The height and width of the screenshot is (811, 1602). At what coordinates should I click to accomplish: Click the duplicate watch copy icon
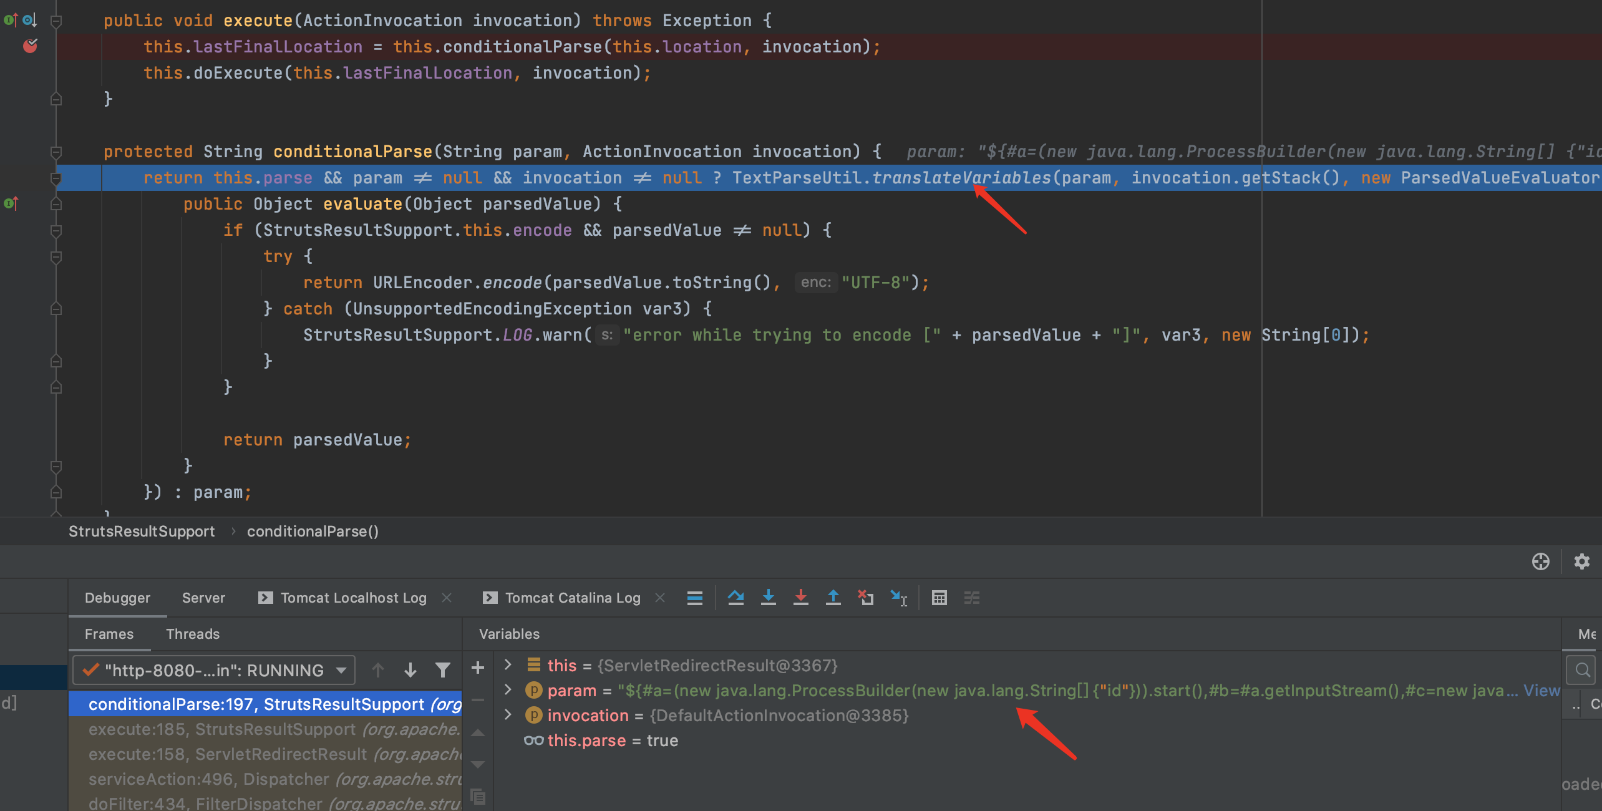[x=478, y=797]
